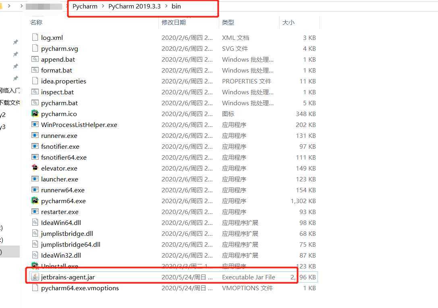The height and width of the screenshot is (308, 438).
Task: Click the pycharm64.exe PyCharm icon
Action: pyautogui.click(x=35, y=200)
